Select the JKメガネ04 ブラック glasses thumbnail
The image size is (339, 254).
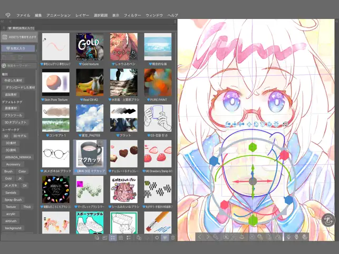click(x=56, y=154)
